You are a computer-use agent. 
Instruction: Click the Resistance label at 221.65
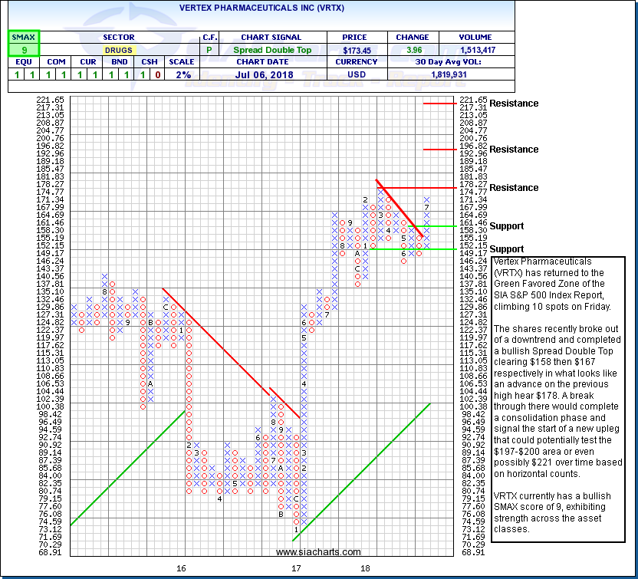click(x=514, y=104)
